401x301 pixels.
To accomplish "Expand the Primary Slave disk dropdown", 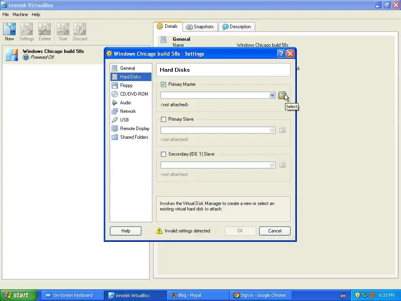I will (x=272, y=130).
